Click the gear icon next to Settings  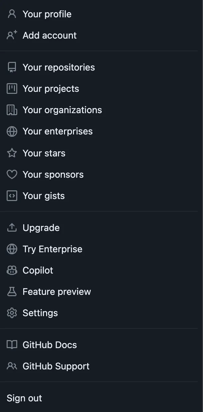[12, 313]
